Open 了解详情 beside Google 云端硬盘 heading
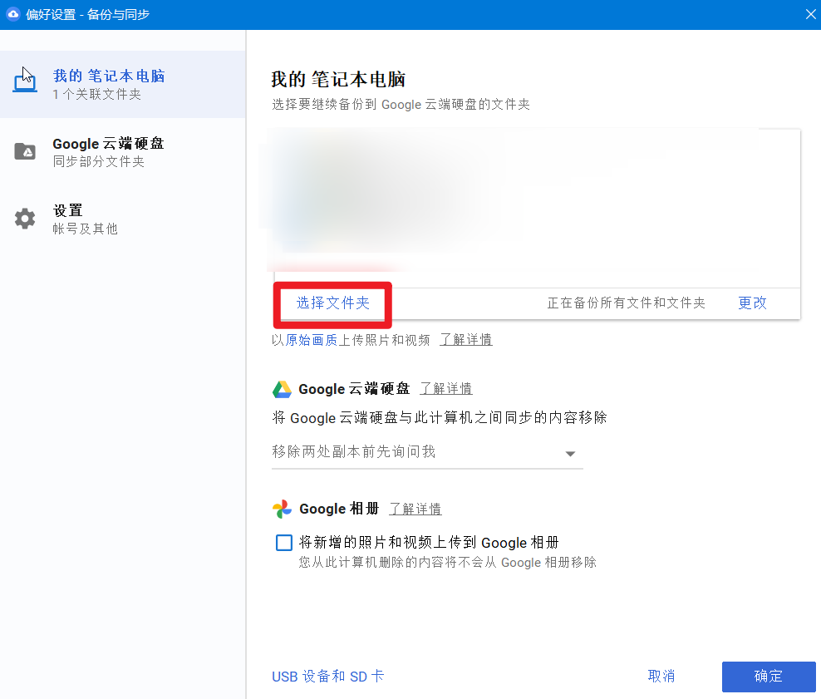 coord(446,388)
